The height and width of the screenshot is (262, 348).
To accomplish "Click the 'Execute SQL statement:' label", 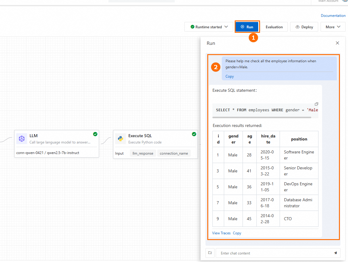I will 234,90.
